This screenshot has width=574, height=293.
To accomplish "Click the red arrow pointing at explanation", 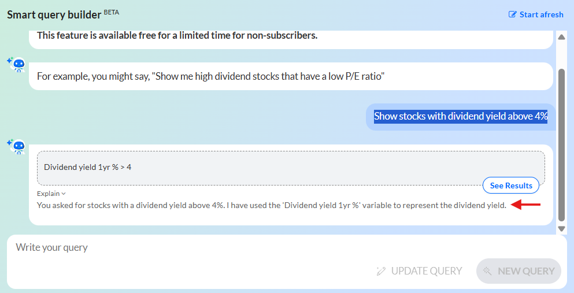I will (525, 205).
